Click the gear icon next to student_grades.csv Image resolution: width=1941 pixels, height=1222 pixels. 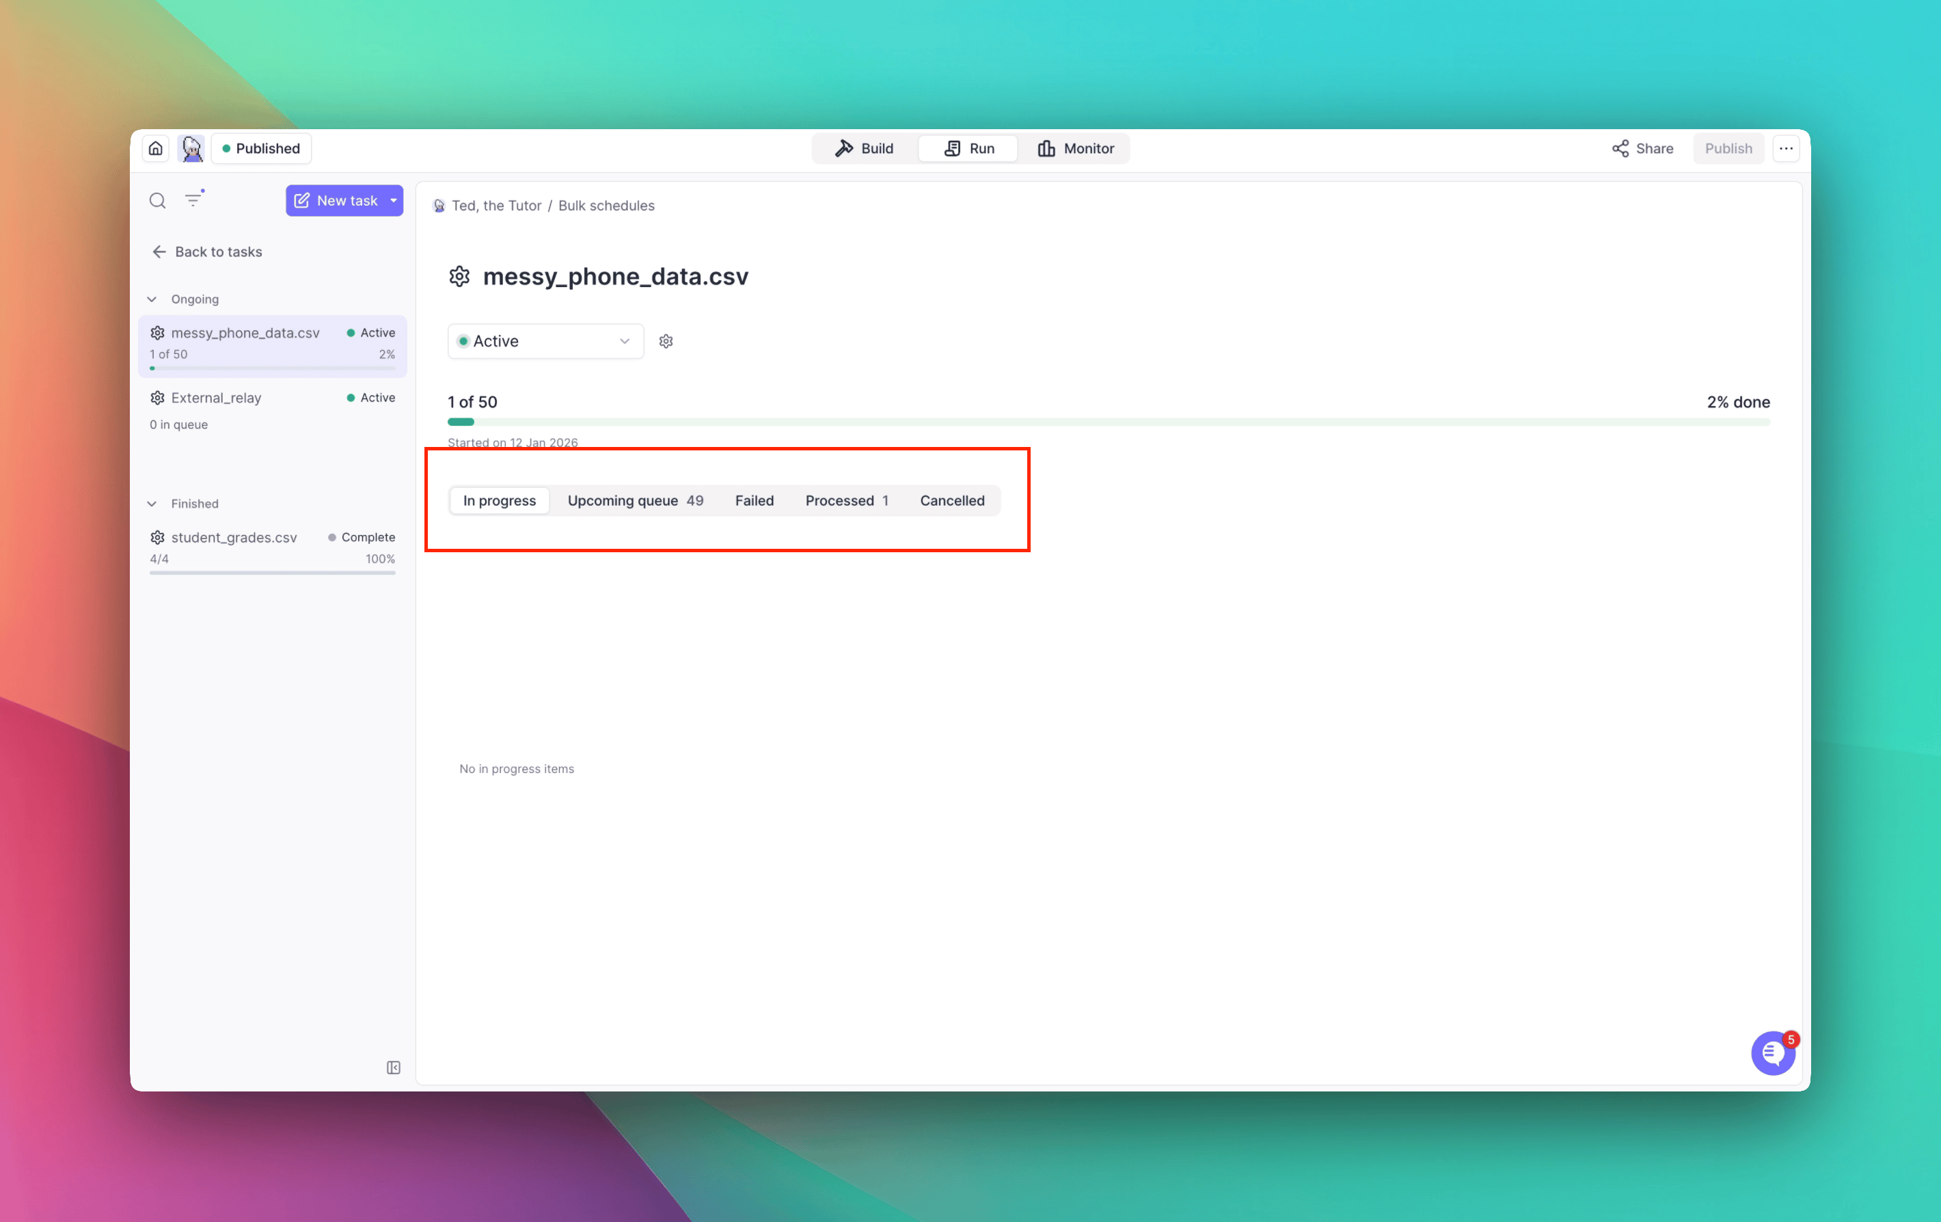click(x=157, y=538)
